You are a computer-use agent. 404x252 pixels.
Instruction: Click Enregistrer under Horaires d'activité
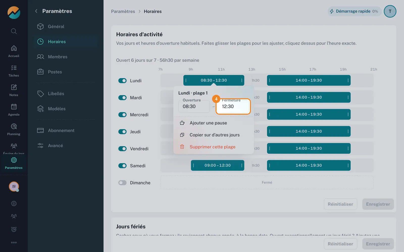point(378,204)
